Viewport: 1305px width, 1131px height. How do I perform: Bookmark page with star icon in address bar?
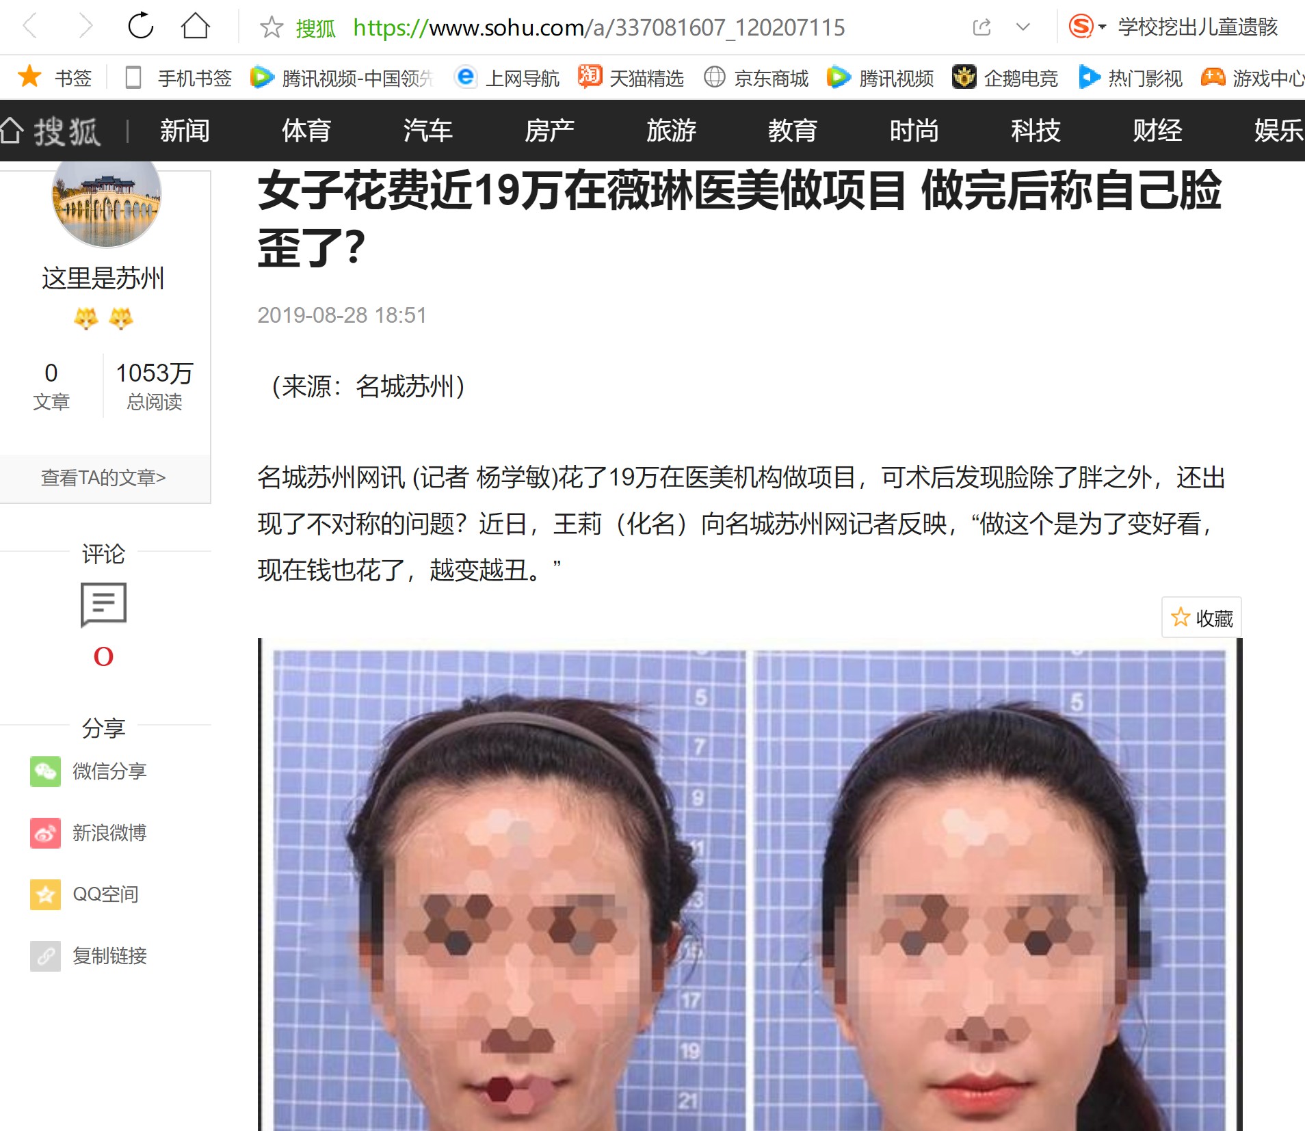pos(272,27)
